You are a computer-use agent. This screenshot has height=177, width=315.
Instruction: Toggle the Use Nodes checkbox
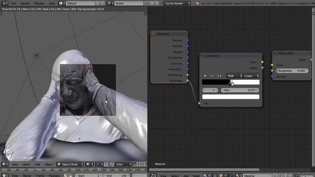pyautogui.click(x=296, y=176)
